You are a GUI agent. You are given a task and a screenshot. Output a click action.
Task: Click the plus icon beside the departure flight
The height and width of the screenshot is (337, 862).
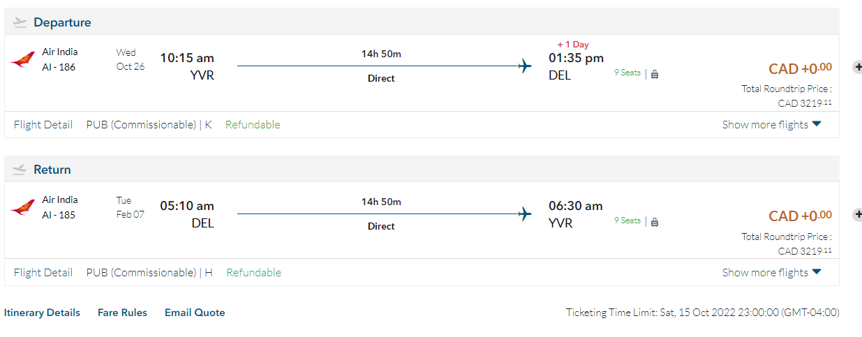[857, 67]
